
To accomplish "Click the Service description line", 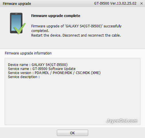I will tap(24, 77).
